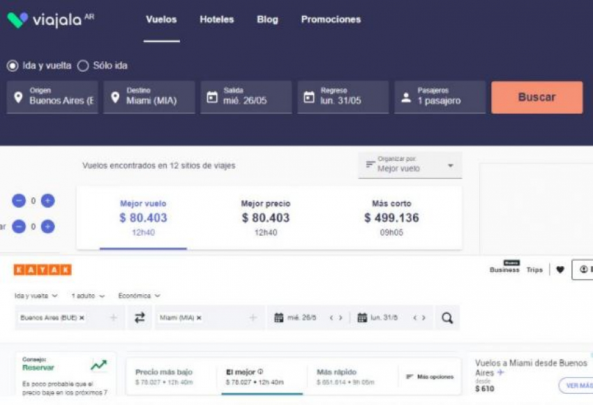The height and width of the screenshot is (405, 593).
Task: Click the sort lines icon in Organizar por
Action: click(x=370, y=165)
